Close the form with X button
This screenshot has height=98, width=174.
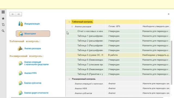tap(169, 14)
